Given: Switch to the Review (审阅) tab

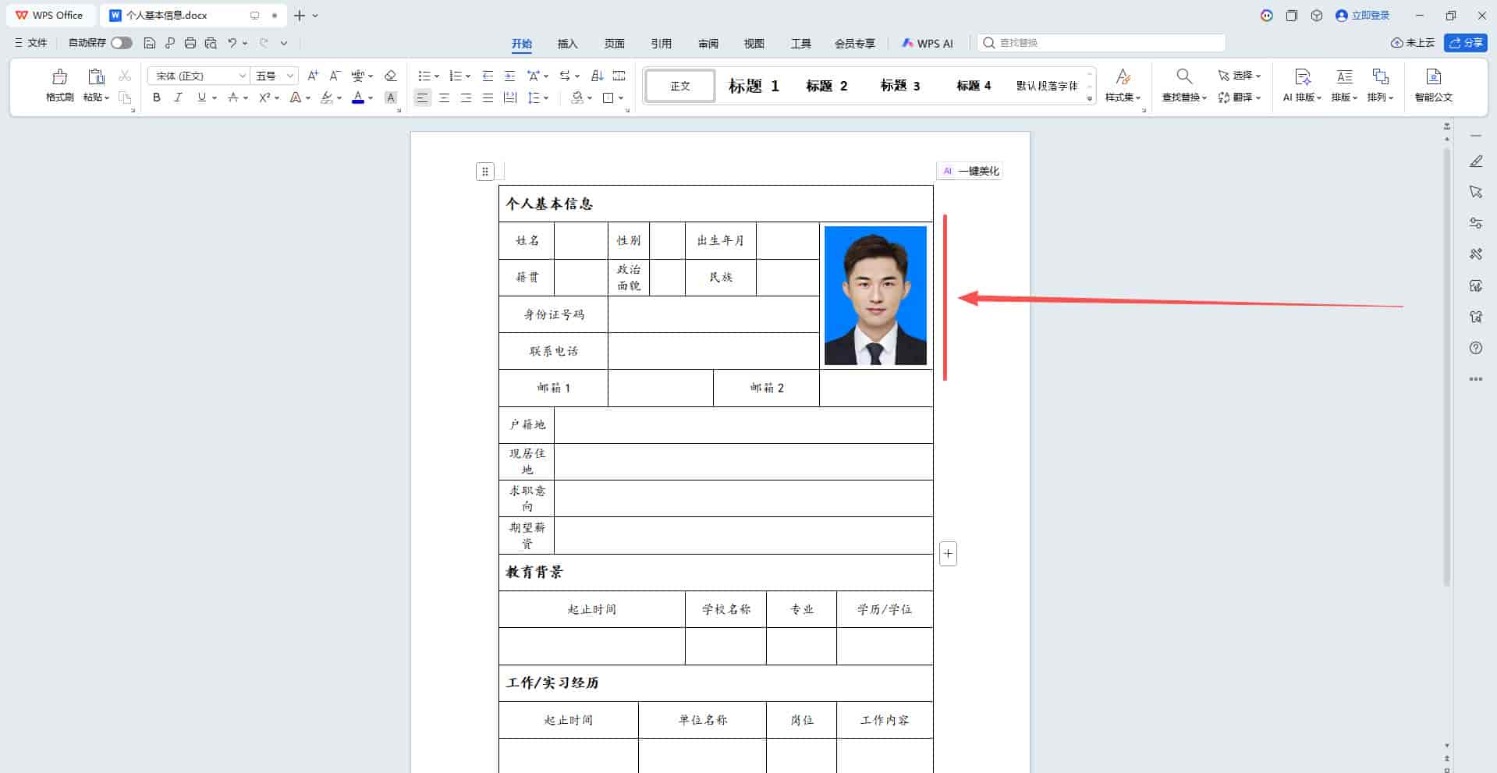Looking at the screenshot, I should 708,44.
